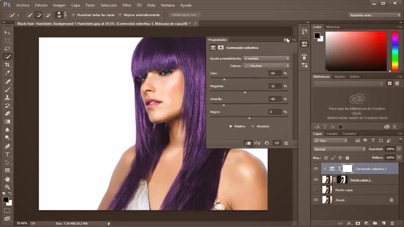Open the Relleno dropdown arrow
This screenshot has height=227, width=404.
coord(399,158)
